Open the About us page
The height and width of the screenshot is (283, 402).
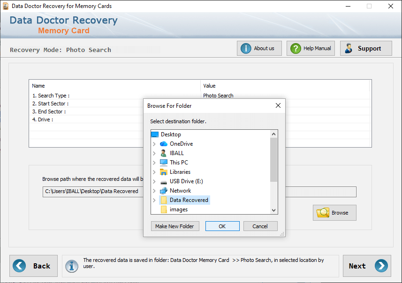coord(259,48)
